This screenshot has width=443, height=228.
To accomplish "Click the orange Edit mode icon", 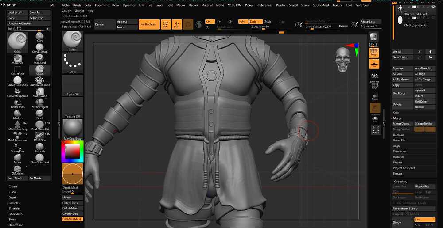I will (x=166, y=24).
